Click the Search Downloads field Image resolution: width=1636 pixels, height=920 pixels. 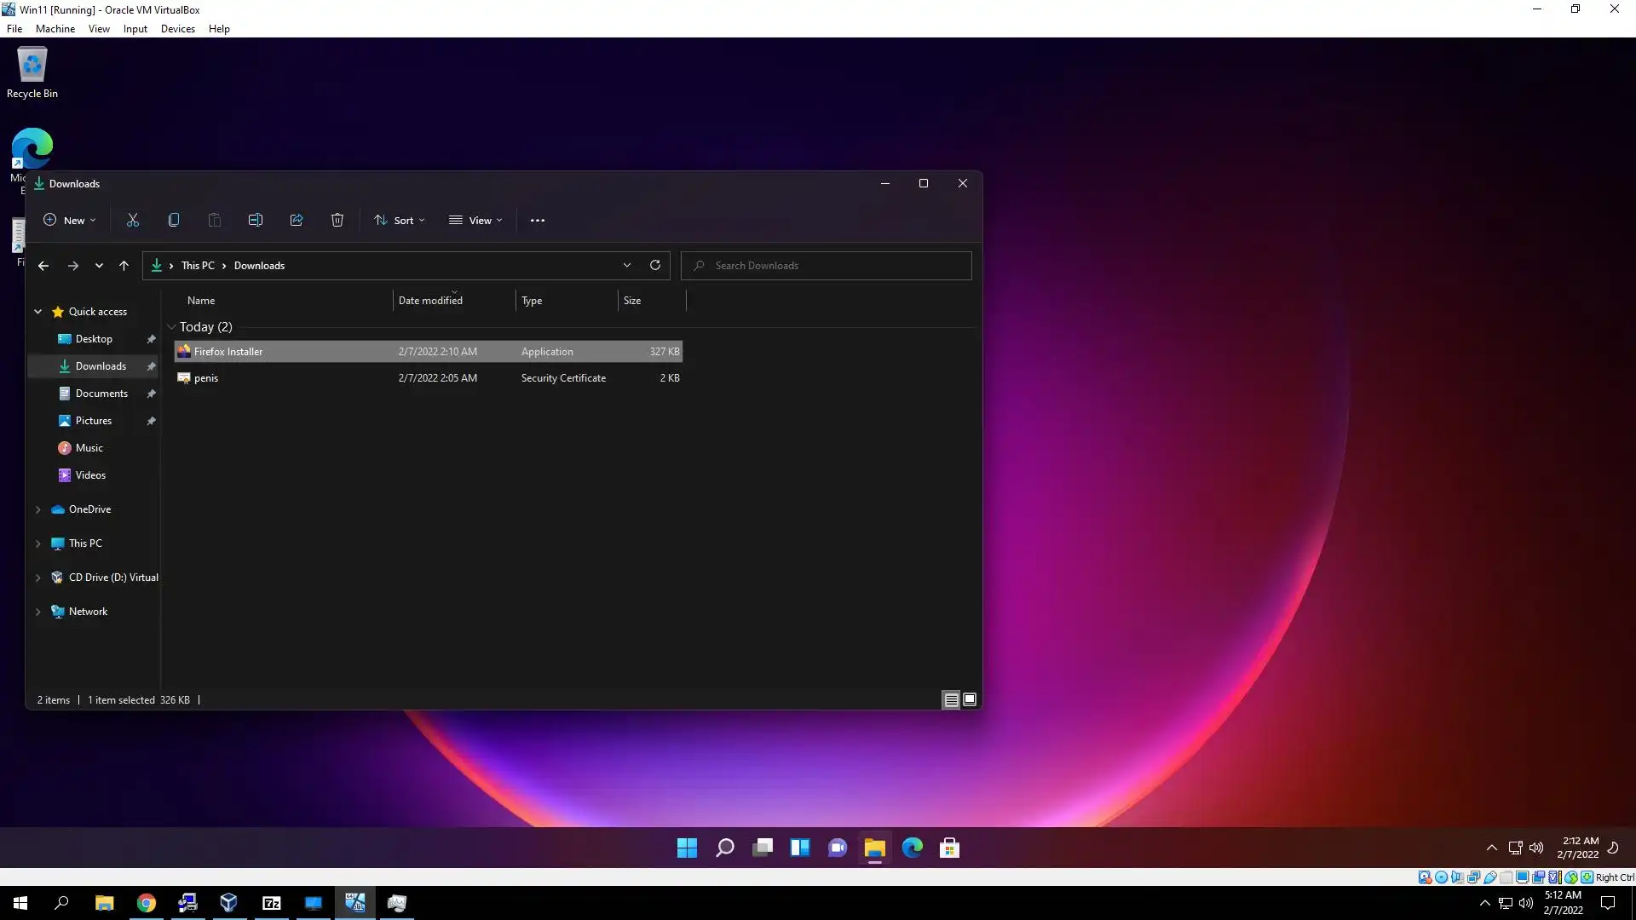click(827, 266)
